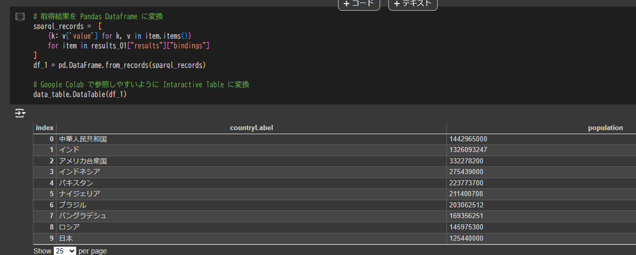Select the cell アメリカ合衆国
Viewport: 636px width, 255px height.
(251, 161)
